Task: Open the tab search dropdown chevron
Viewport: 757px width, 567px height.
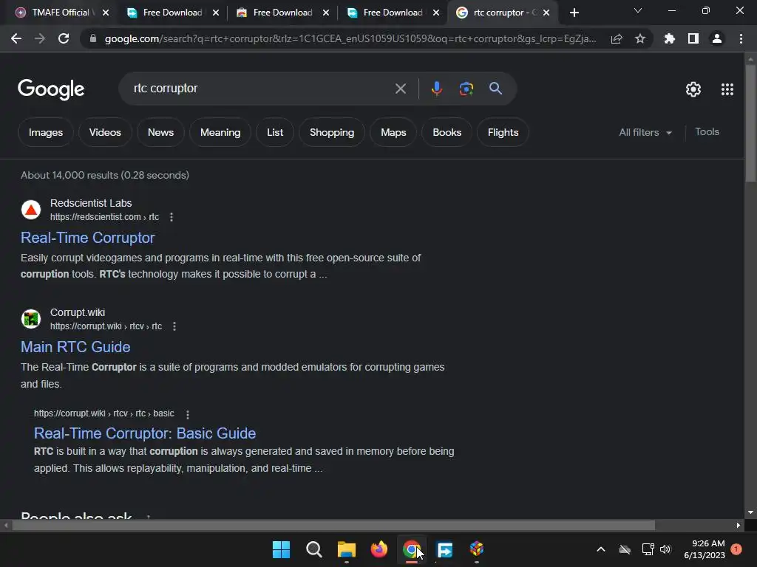Action: click(x=638, y=10)
